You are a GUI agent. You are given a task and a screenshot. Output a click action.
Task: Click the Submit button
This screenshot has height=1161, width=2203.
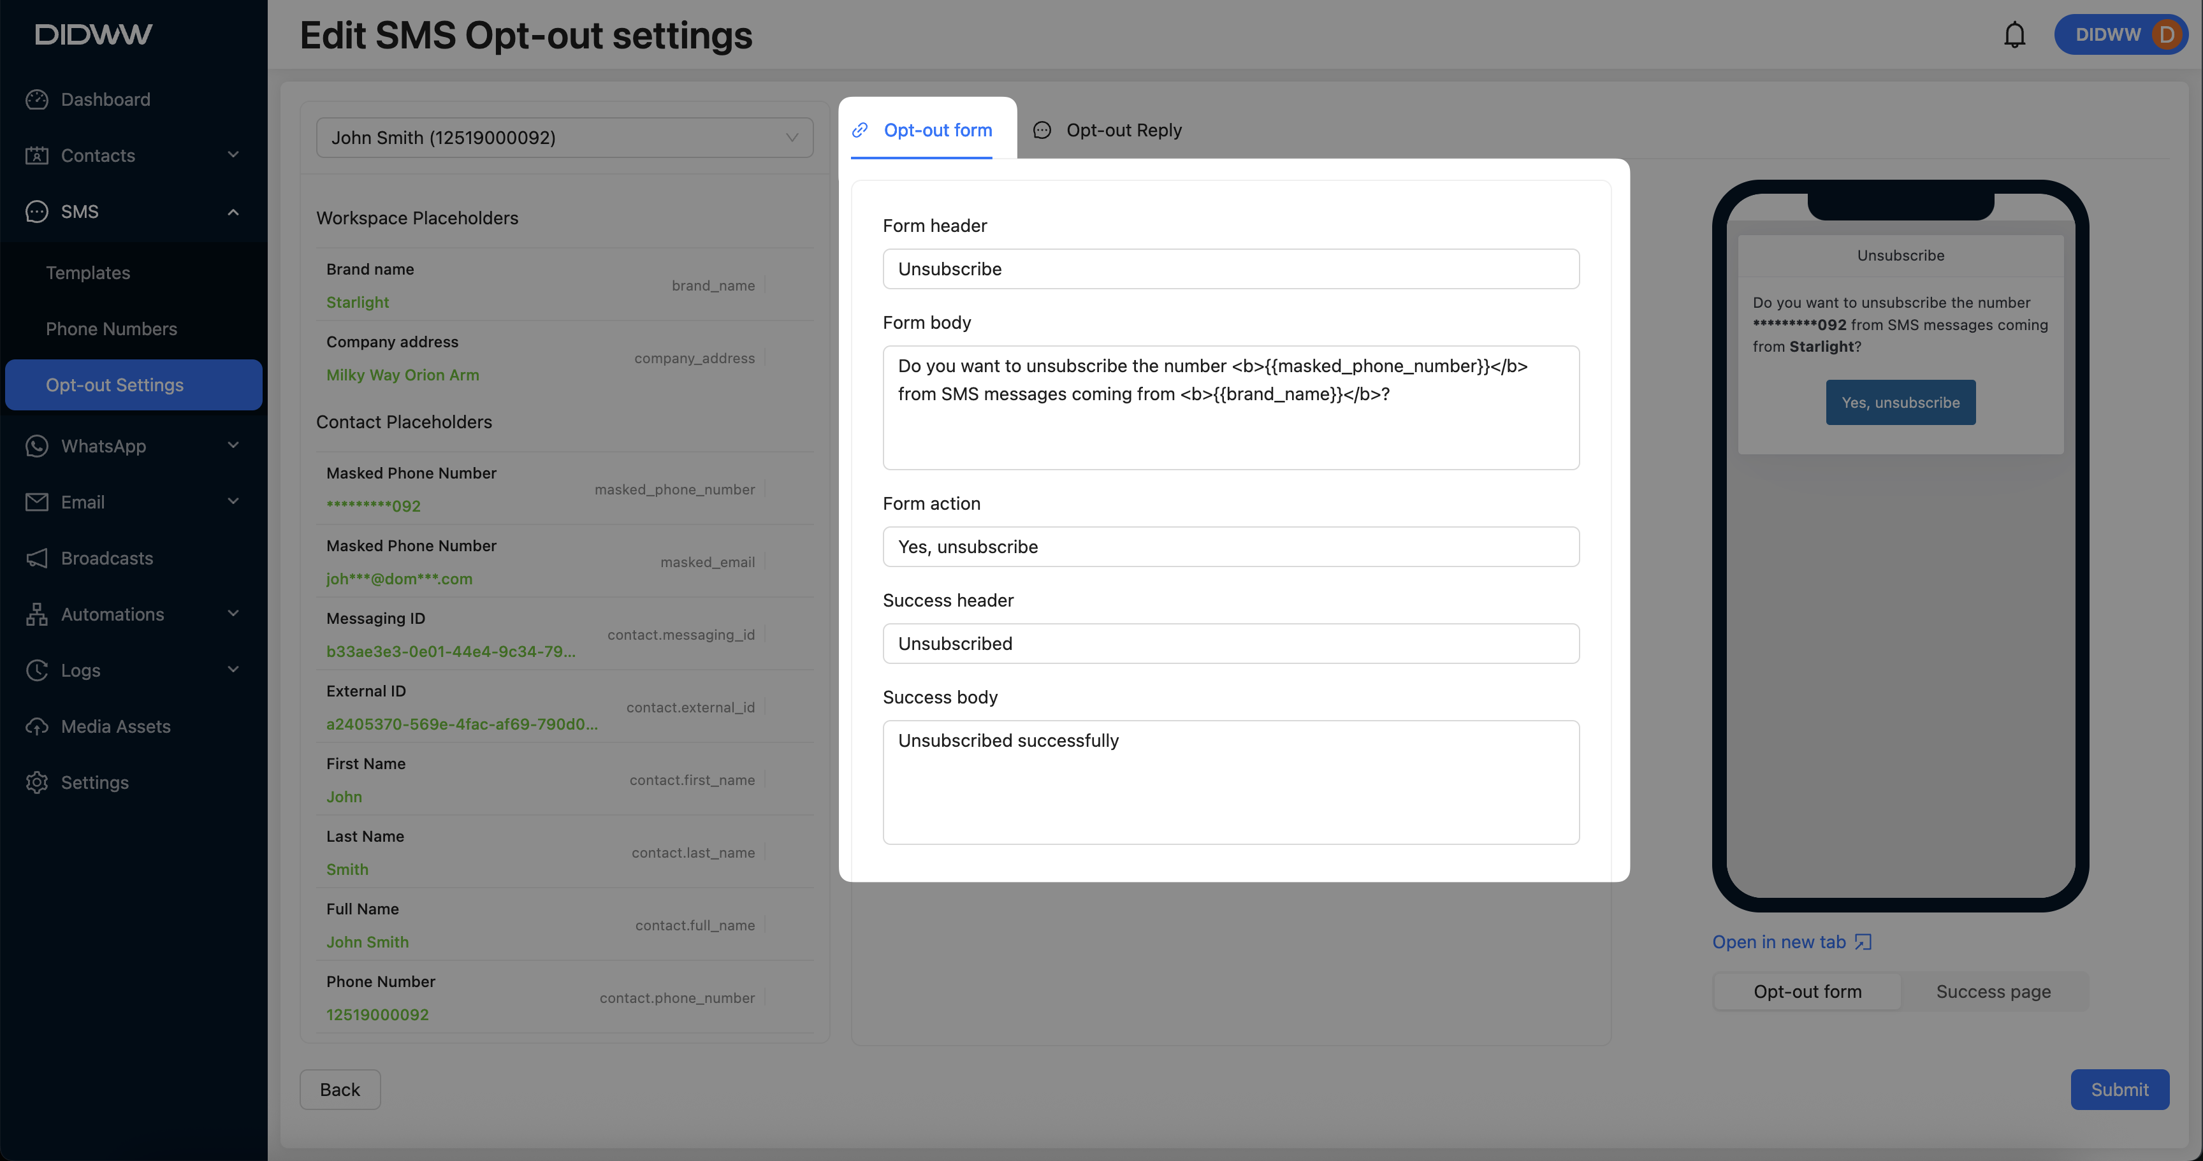[x=2119, y=1089]
